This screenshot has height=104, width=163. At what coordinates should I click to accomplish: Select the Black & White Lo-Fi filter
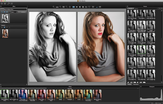point(14,95)
